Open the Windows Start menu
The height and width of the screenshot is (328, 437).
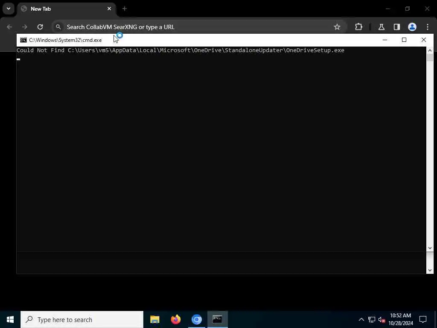10,319
